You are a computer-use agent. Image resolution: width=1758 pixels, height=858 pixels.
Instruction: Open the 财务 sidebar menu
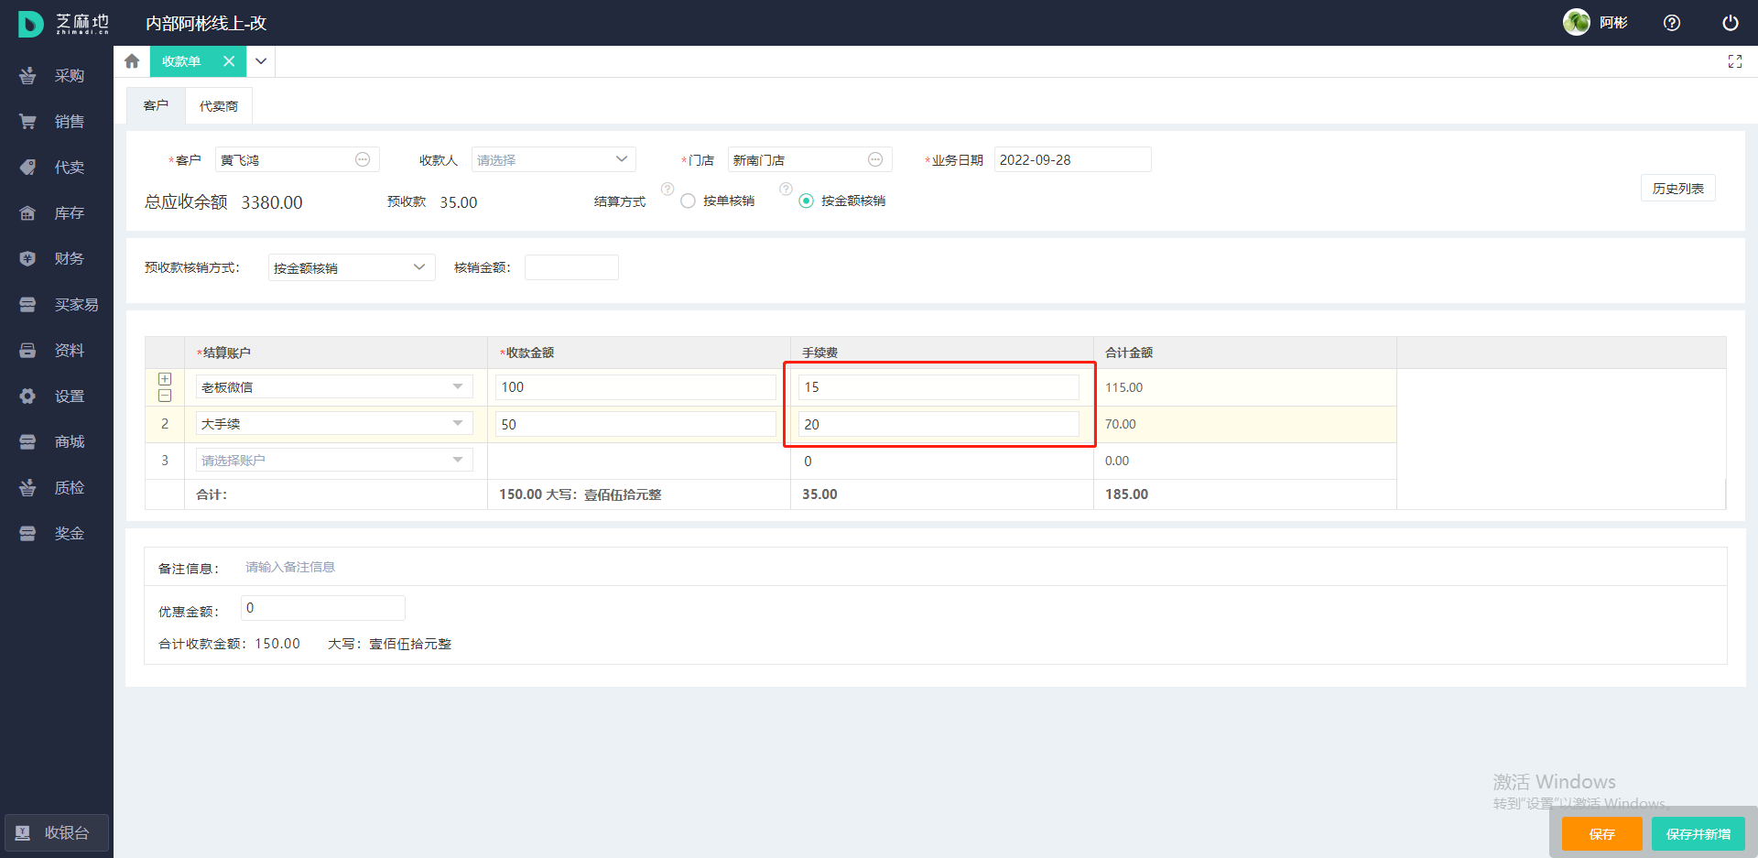[x=57, y=258]
